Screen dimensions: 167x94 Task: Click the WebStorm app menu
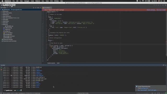pyautogui.click(x=8, y=1)
